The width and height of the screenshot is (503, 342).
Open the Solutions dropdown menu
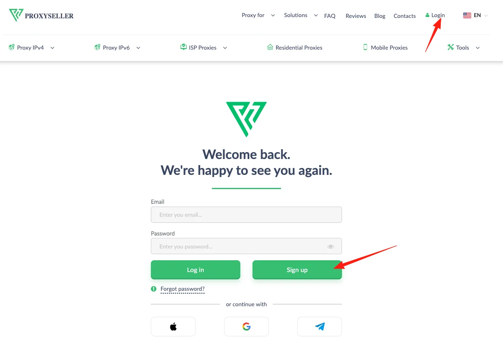pos(301,15)
